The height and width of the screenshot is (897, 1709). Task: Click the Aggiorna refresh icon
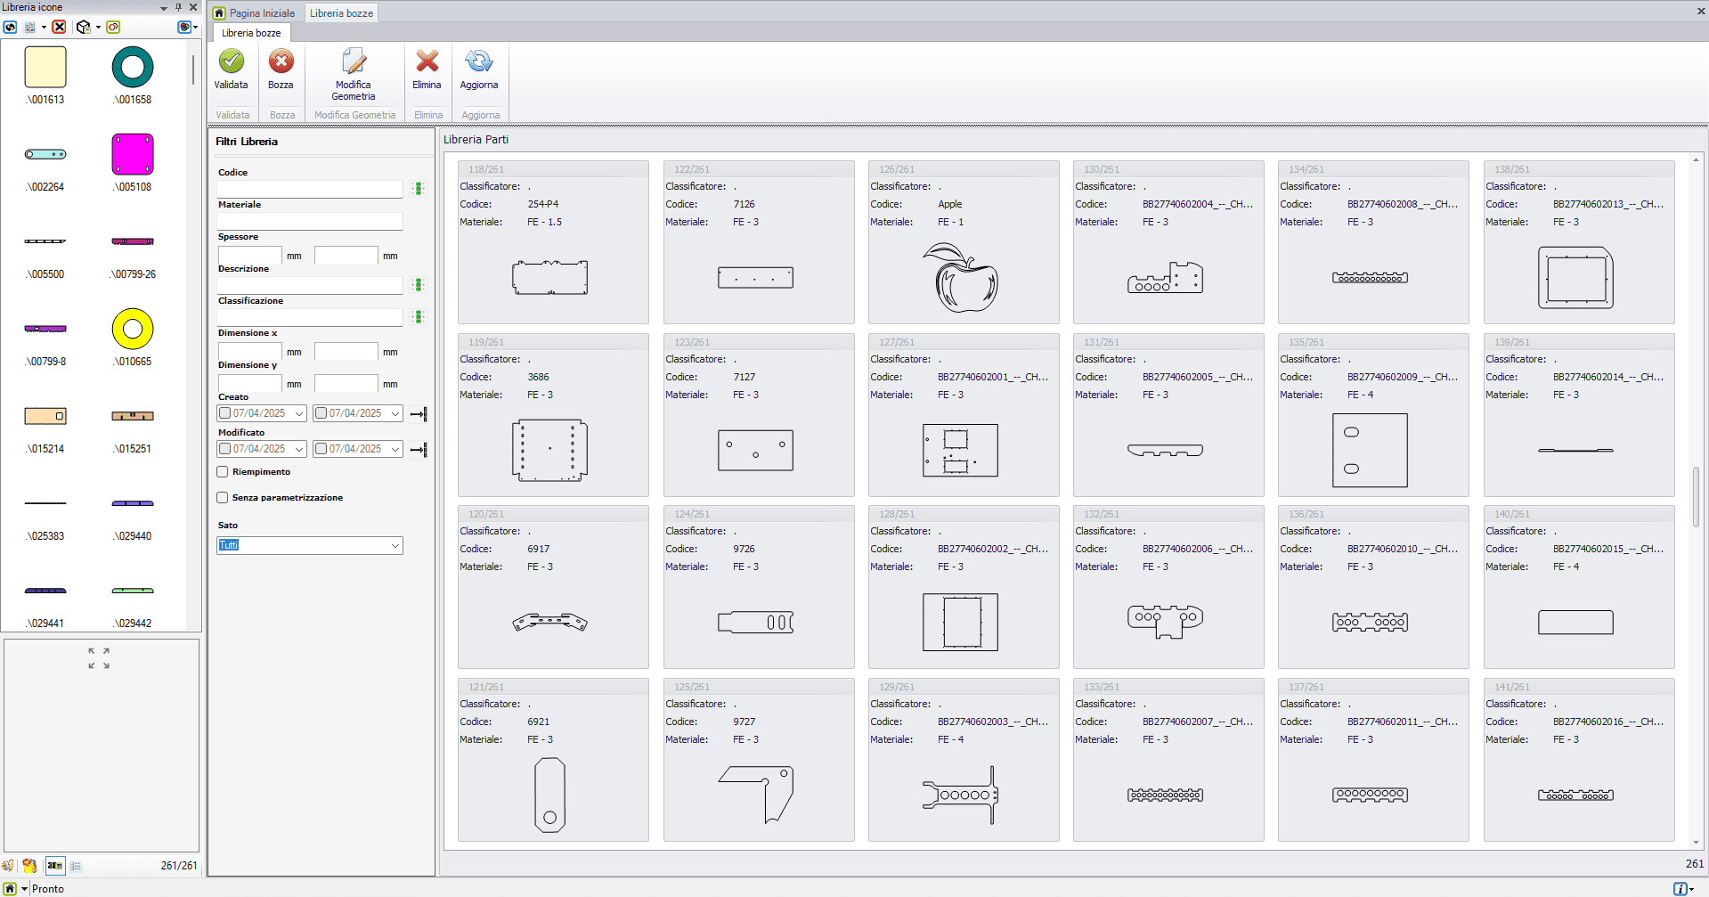(478, 62)
